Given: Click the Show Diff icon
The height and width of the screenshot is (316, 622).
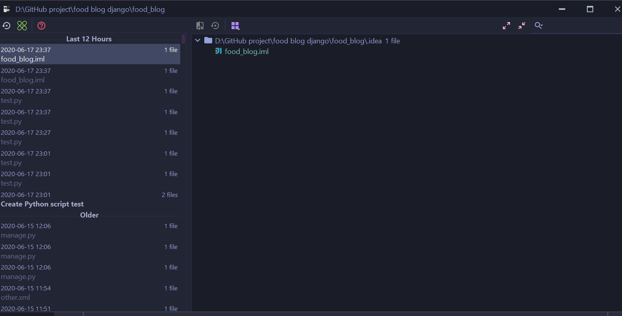Looking at the screenshot, I should [x=200, y=26].
